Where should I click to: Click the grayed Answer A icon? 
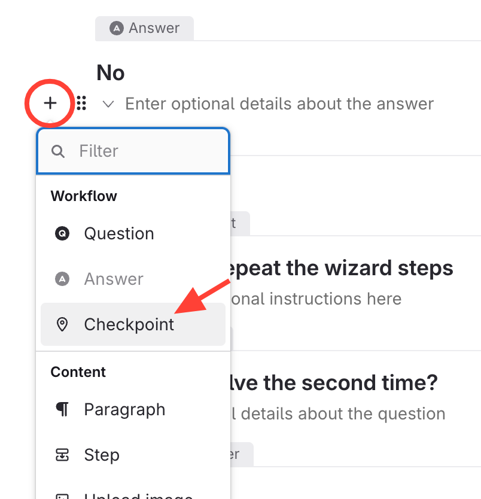62,279
